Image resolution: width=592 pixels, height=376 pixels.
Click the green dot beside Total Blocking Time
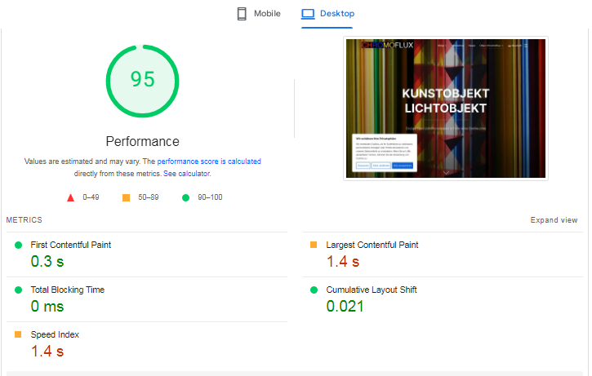pos(18,290)
